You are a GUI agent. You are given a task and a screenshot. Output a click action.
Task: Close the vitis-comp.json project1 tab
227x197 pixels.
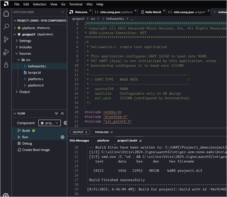[208, 11]
